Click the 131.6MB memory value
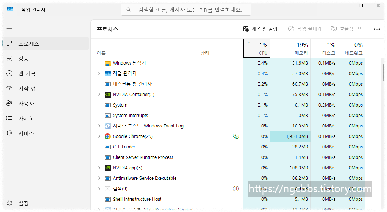 coord(299,63)
